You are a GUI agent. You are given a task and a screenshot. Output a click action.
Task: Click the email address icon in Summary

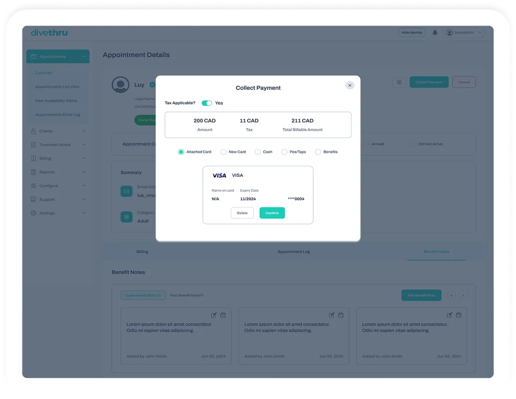point(126,191)
